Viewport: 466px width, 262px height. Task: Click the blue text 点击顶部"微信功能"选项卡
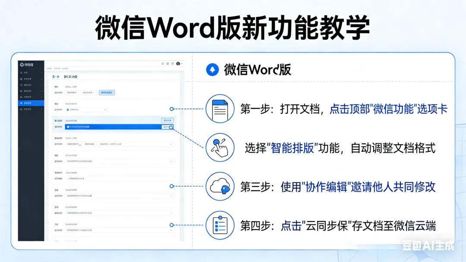tap(388, 109)
